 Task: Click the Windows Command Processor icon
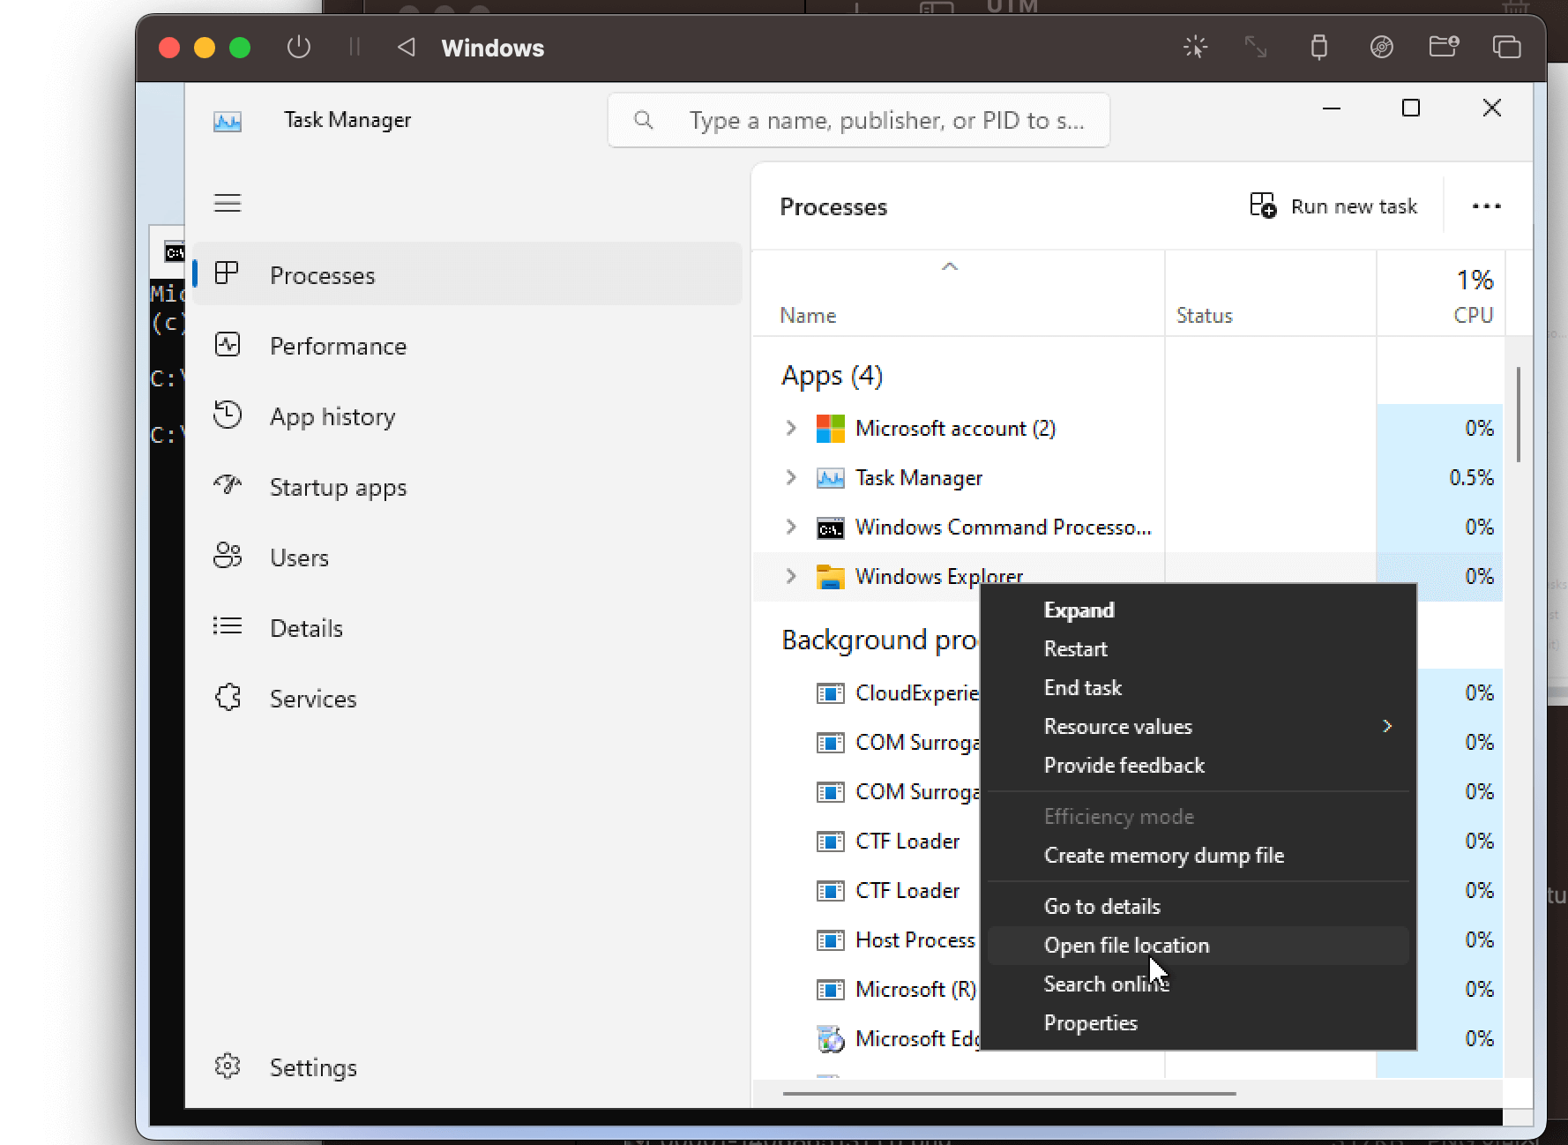pos(830,528)
